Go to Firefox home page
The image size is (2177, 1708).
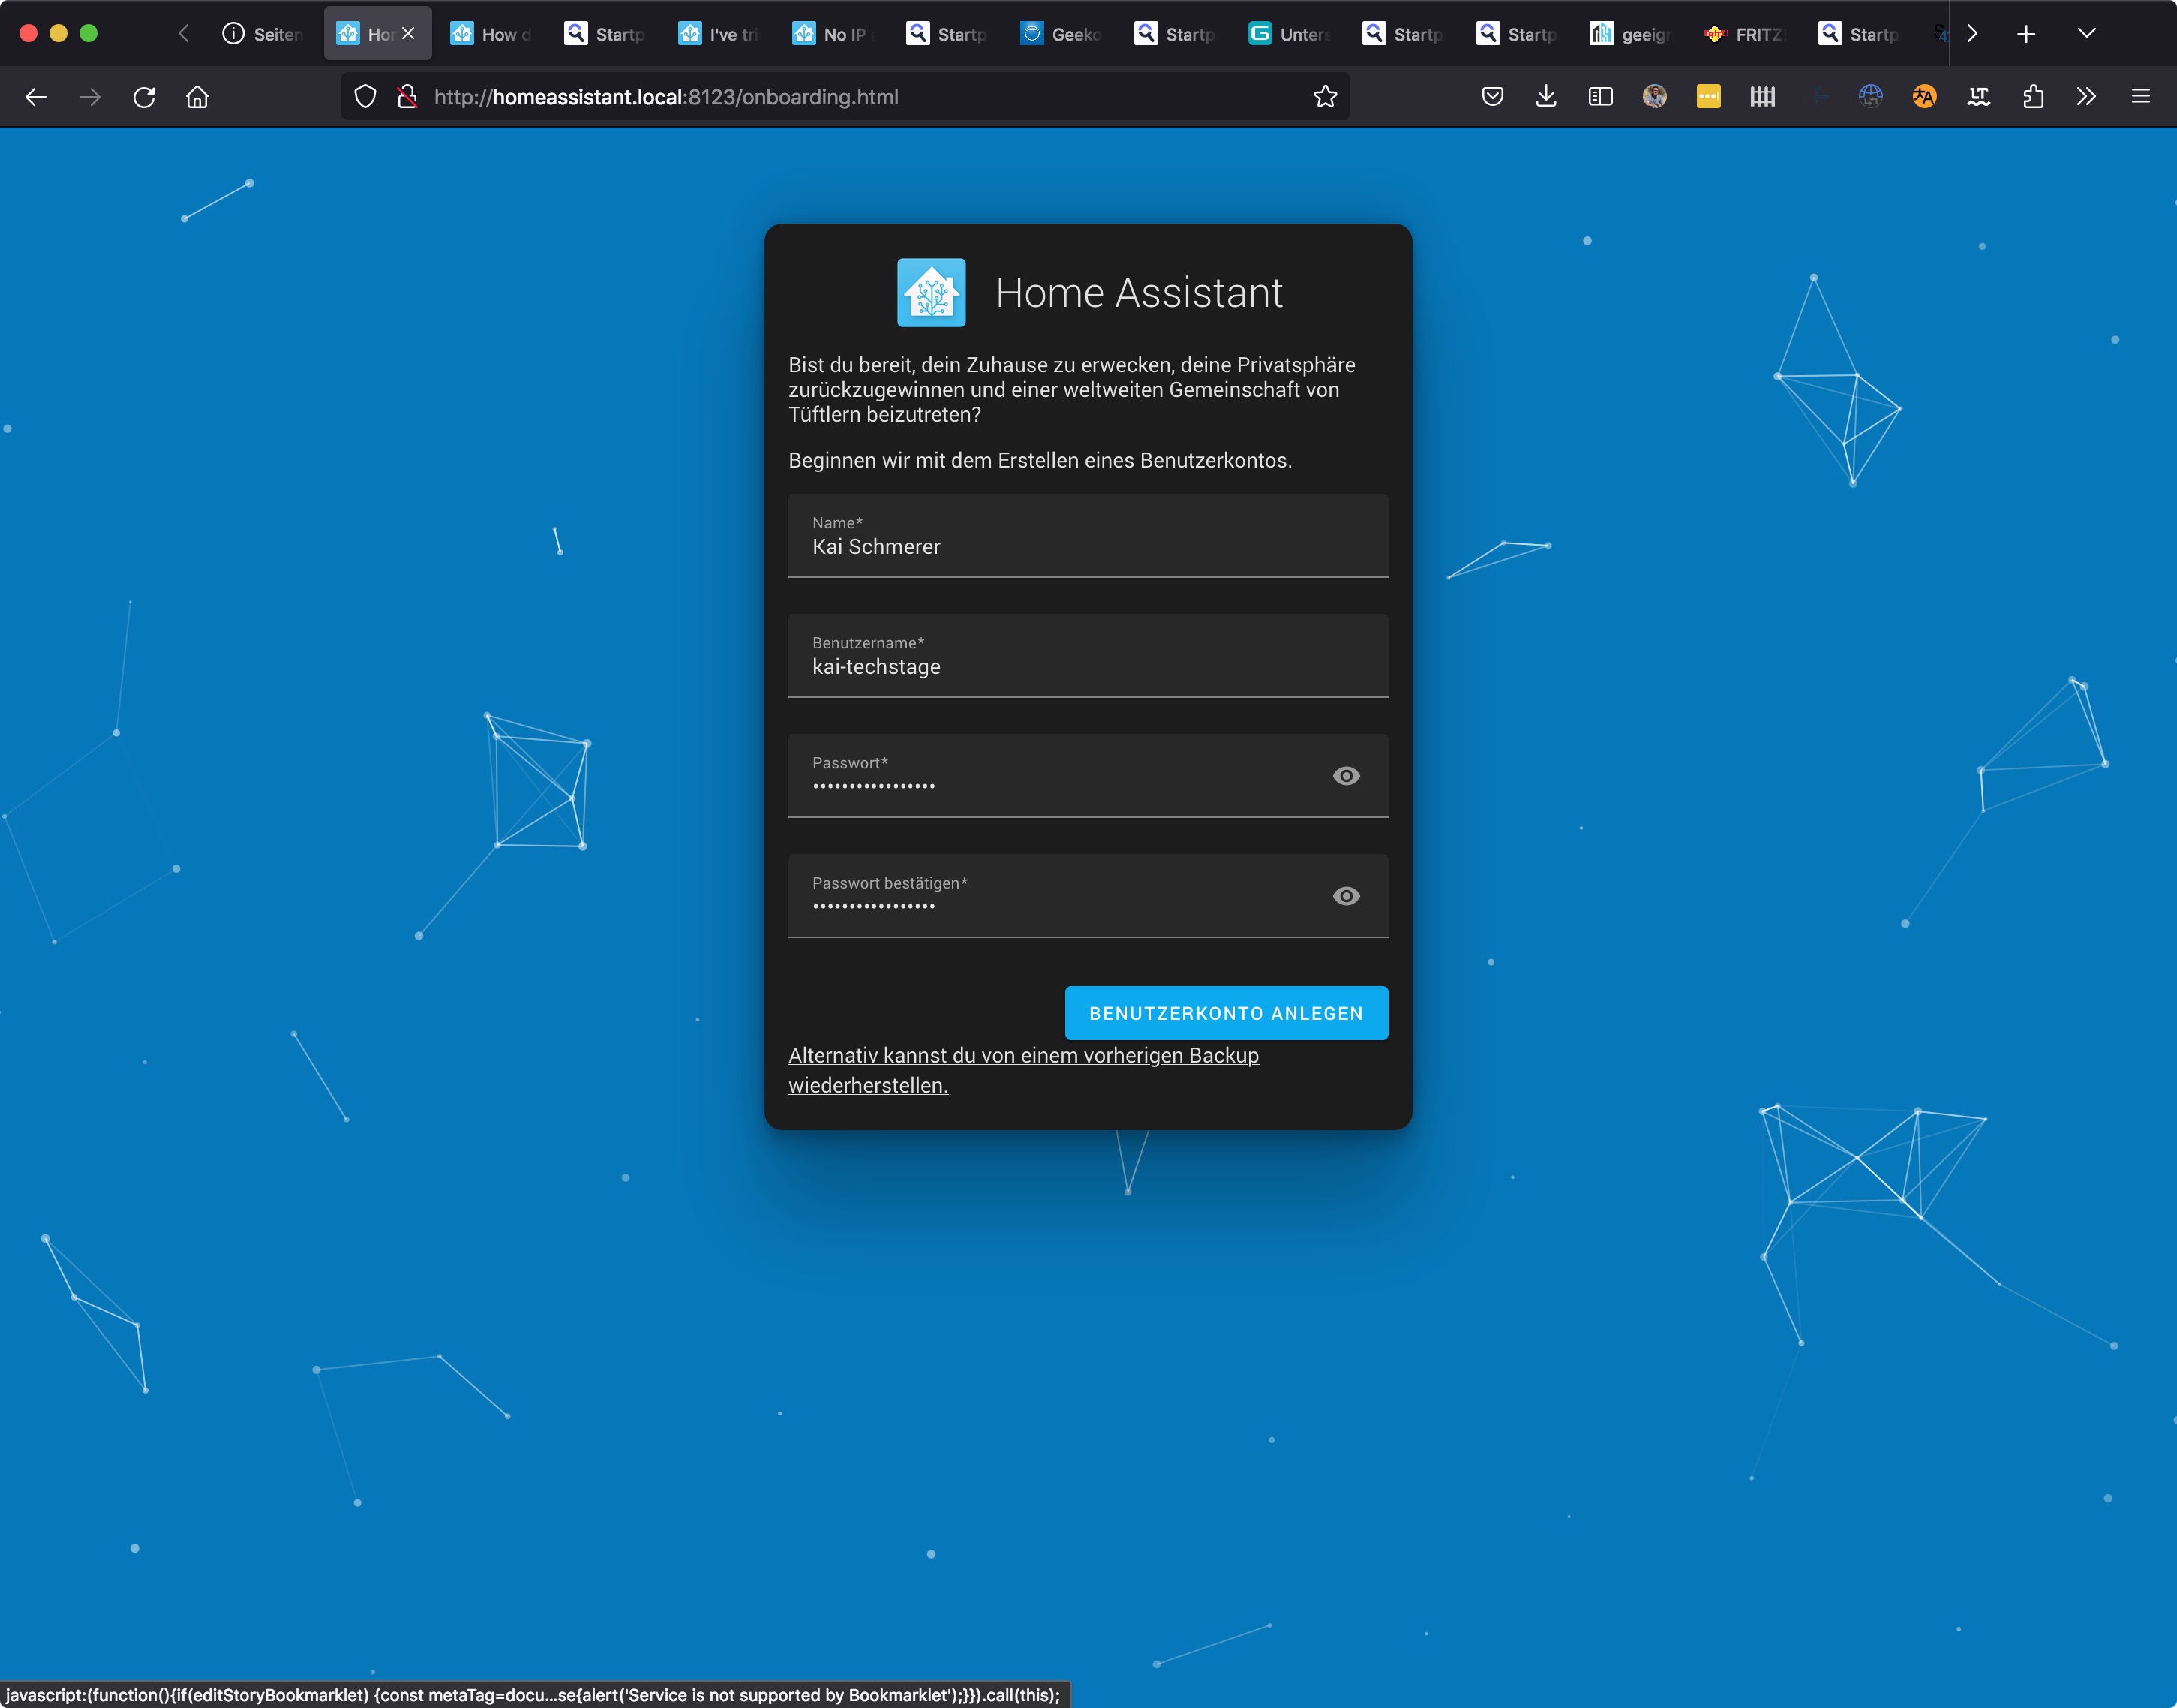point(197,97)
